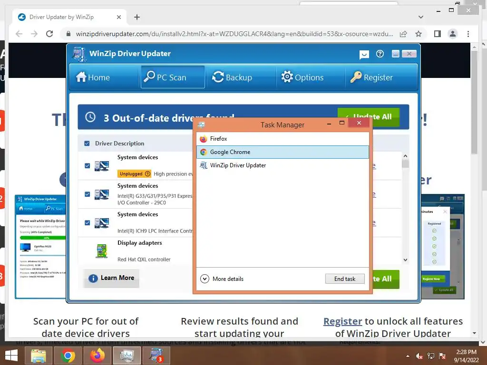The width and height of the screenshot is (487, 365).
Task: Click the muted volume tray icon
Action: (x=419, y=356)
